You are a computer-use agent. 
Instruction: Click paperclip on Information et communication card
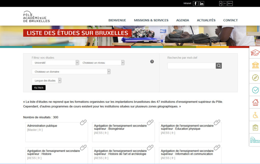click(217, 148)
